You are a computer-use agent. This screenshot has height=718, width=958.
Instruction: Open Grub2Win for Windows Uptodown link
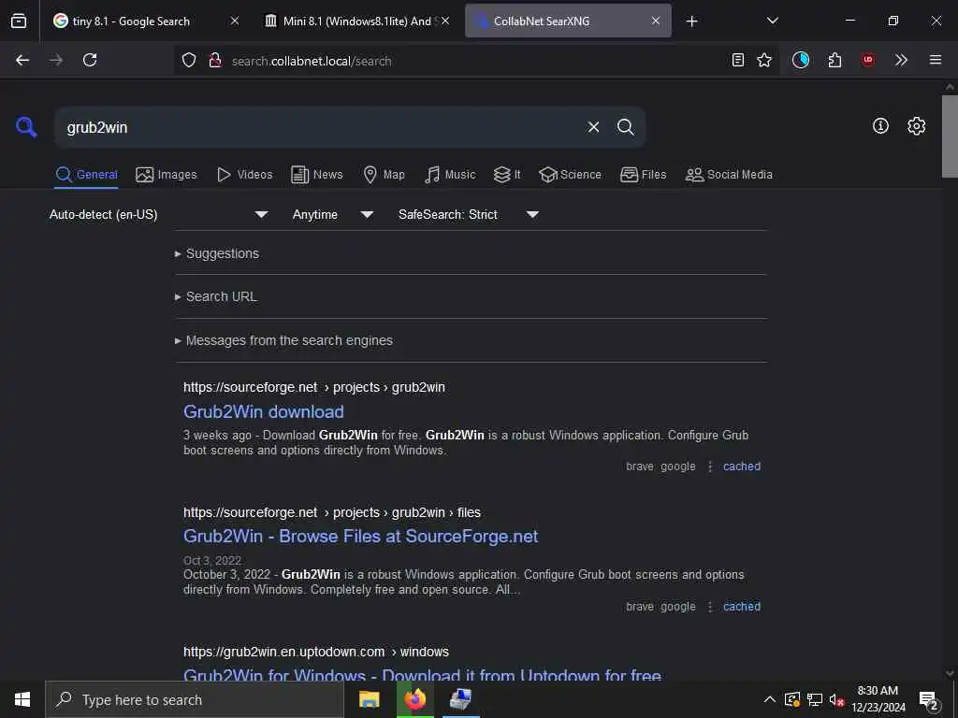[422, 675]
